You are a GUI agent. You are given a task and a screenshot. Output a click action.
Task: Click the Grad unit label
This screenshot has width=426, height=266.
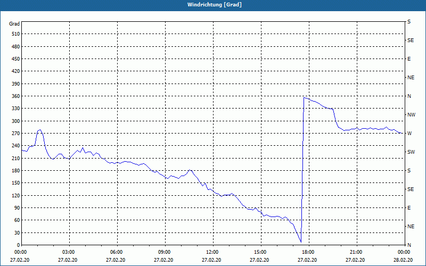click(x=14, y=24)
